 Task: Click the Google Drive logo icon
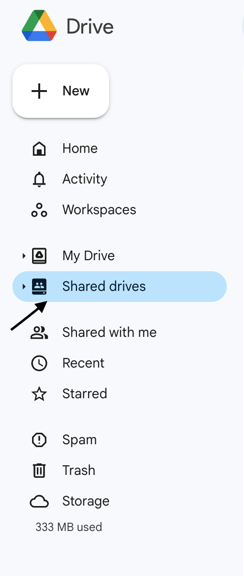click(x=39, y=26)
